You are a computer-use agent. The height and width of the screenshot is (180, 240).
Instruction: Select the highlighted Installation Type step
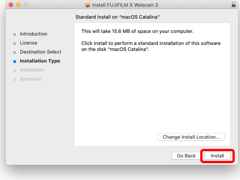pyautogui.click(x=40, y=61)
